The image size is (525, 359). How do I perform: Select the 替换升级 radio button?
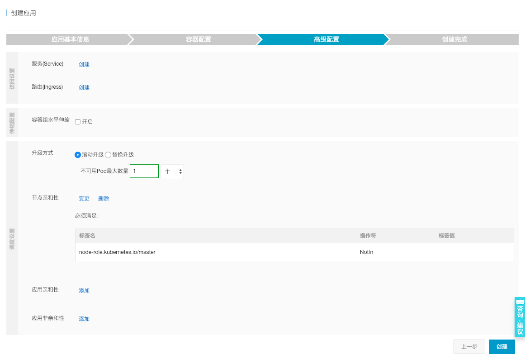(108, 154)
